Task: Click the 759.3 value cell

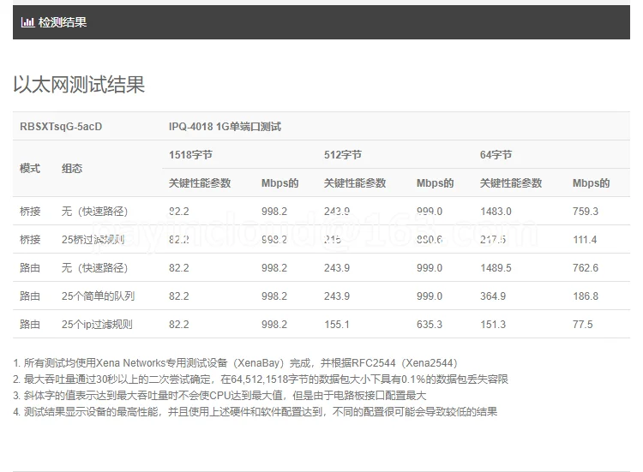Action: [x=586, y=212]
